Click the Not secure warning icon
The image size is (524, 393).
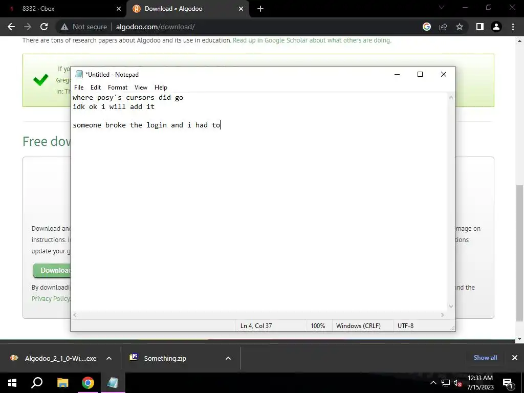(x=64, y=27)
